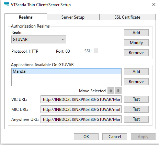
Task: Click inside the VIC URL field
Action: pos(81,99)
